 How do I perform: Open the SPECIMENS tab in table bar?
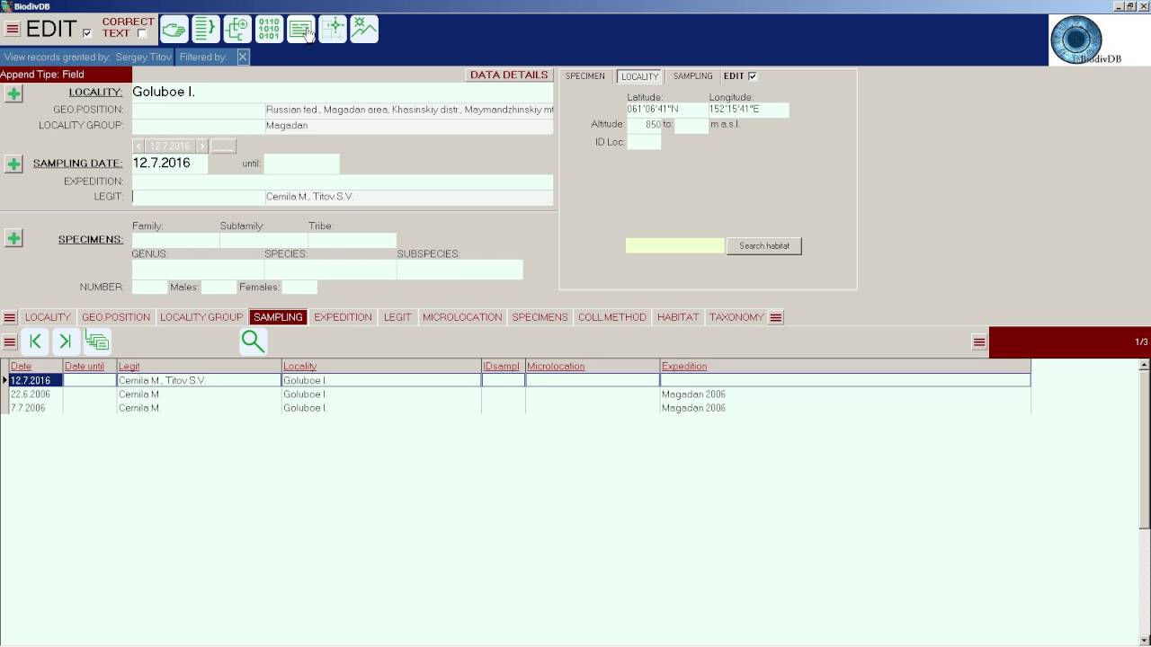540,317
